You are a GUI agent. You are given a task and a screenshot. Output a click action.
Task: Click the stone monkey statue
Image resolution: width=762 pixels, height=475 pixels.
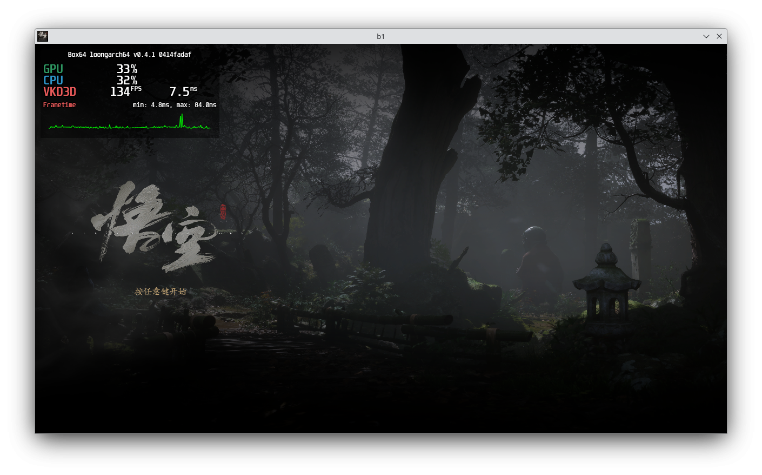coord(536,260)
